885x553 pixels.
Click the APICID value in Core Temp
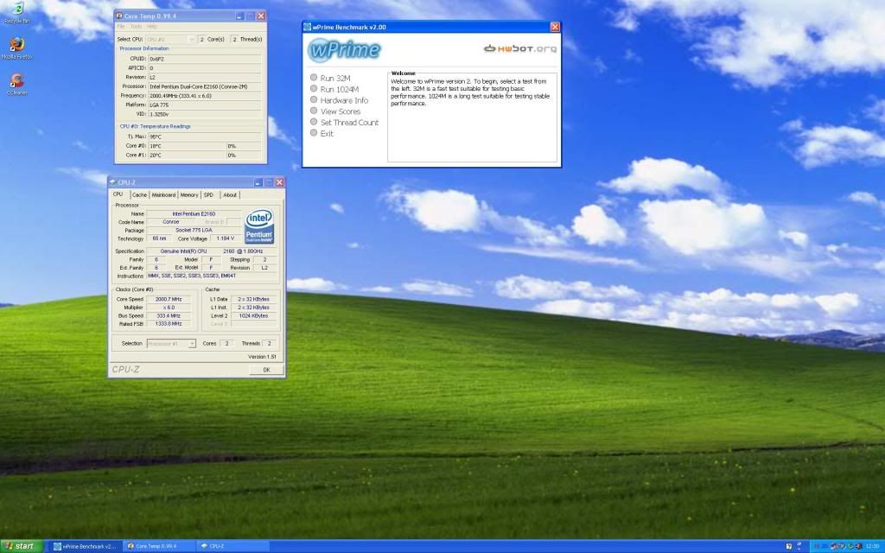[x=205, y=67]
